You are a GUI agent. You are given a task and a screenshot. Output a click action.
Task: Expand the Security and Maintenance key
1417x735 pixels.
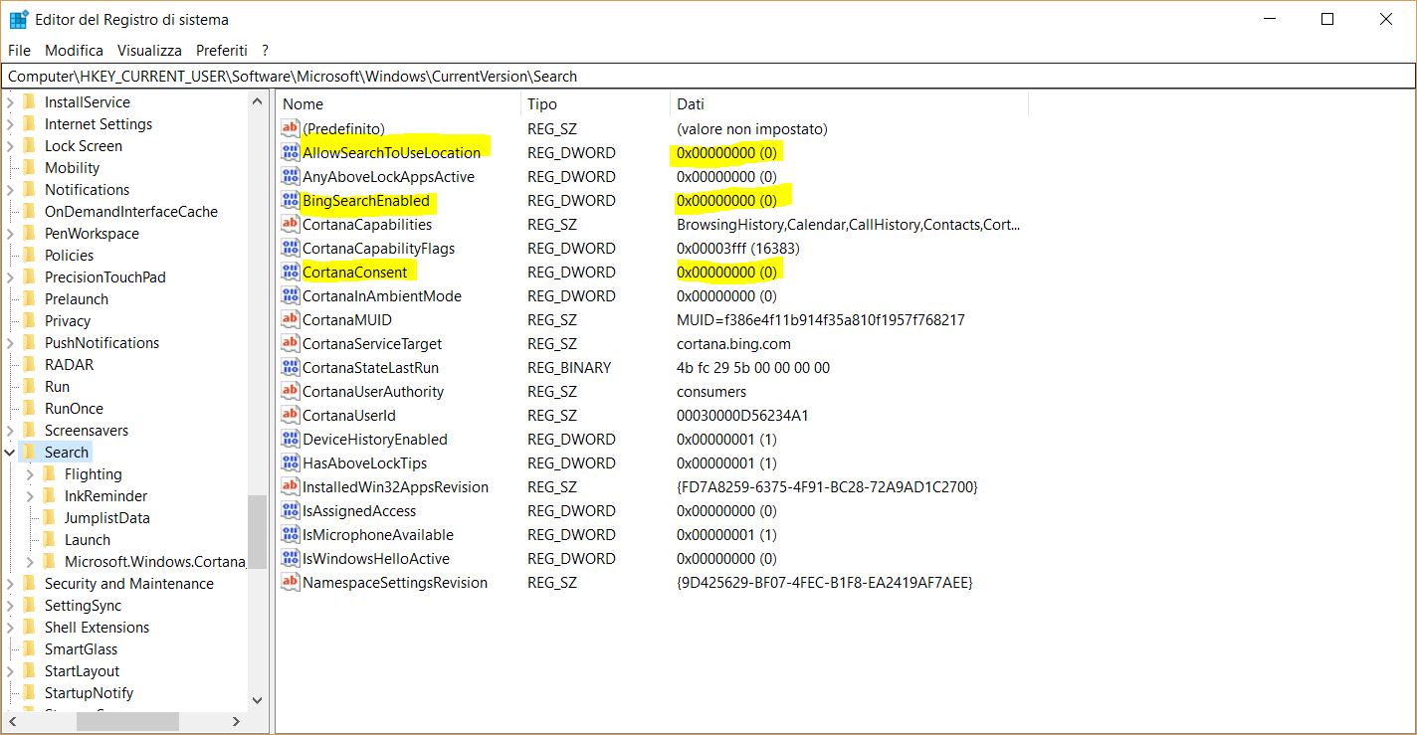(x=10, y=584)
